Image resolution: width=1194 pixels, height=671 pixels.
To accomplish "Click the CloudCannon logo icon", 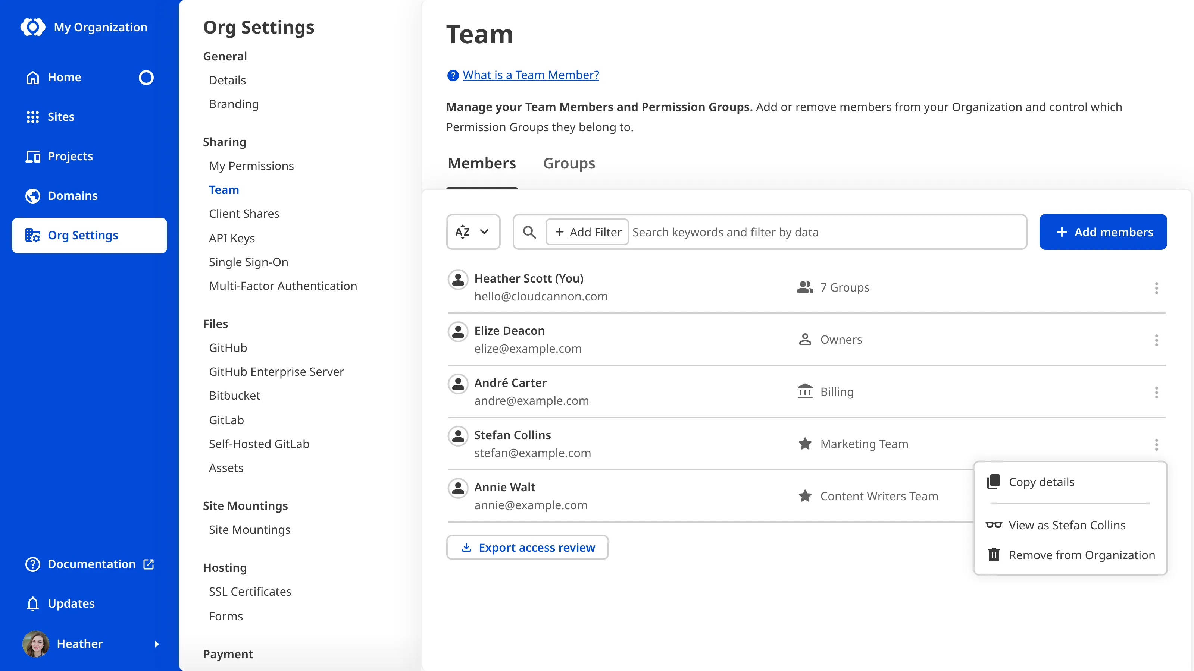I will [33, 27].
